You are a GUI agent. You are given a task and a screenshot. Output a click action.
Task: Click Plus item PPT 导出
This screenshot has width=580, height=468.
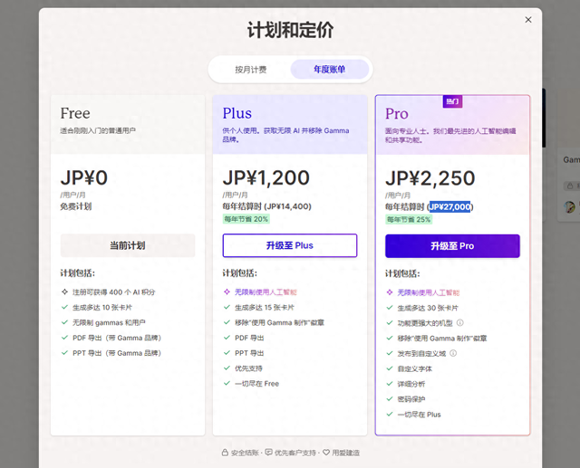pyautogui.click(x=249, y=353)
